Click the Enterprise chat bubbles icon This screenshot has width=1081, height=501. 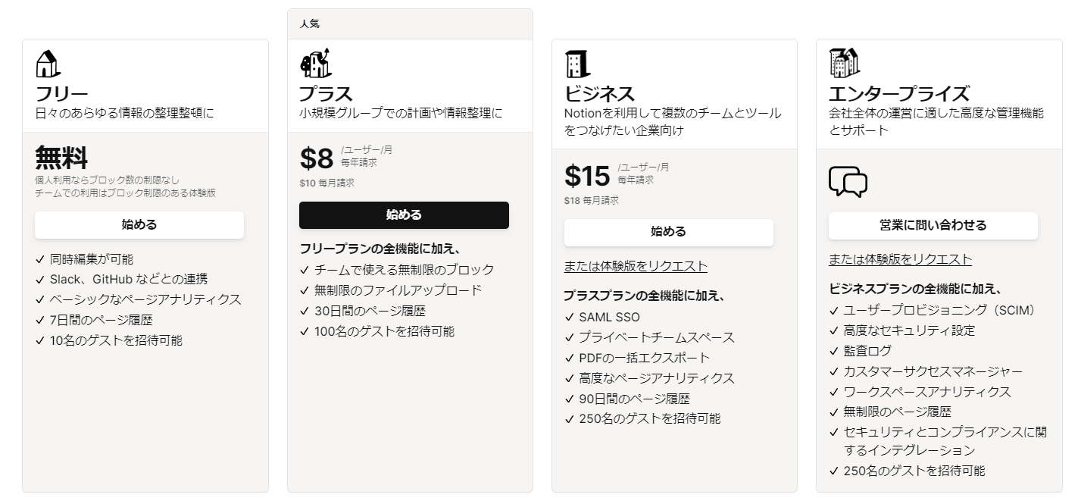coord(848,182)
